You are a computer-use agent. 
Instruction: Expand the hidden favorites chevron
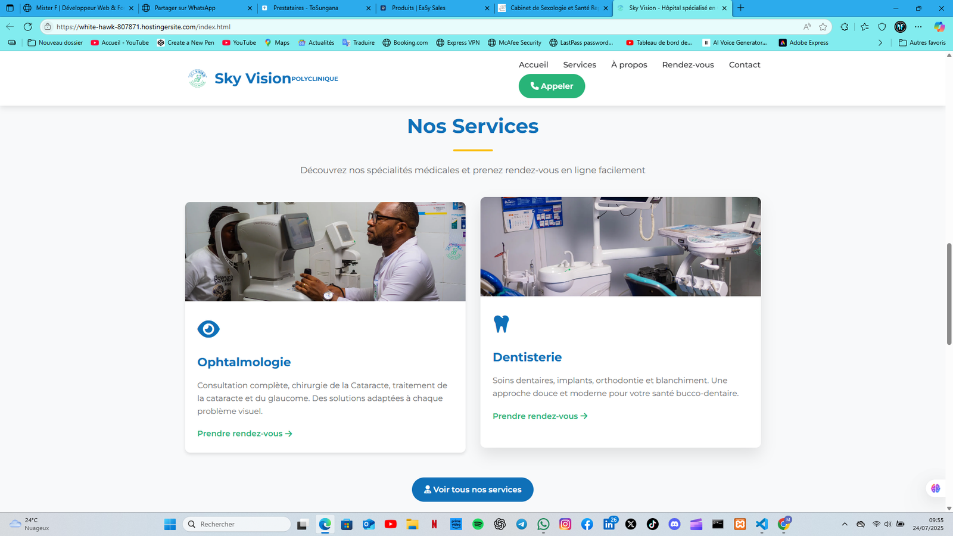[x=881, y=42]
